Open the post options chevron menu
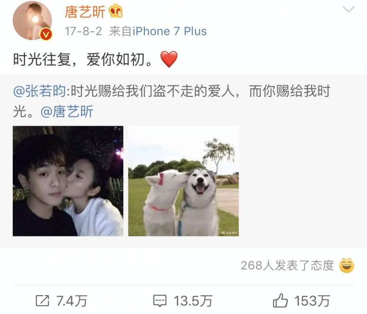 (349, 9)
